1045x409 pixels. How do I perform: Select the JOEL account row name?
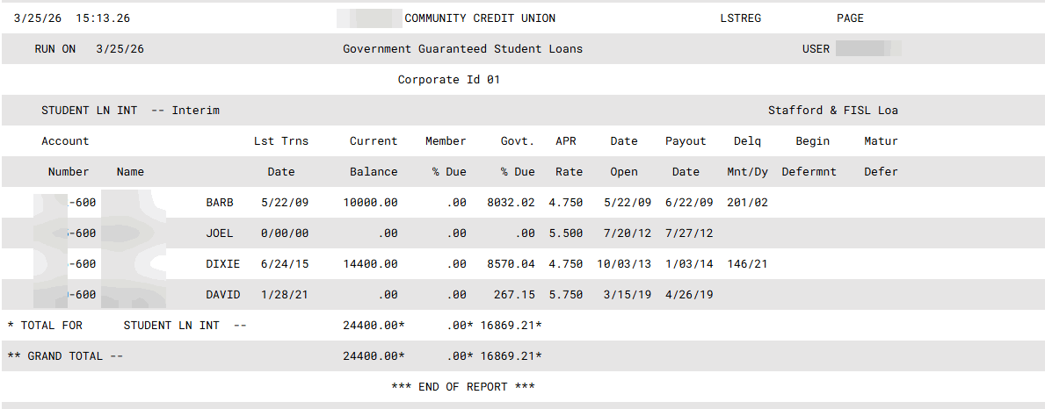pyautogui.click(x=220, y=233)
